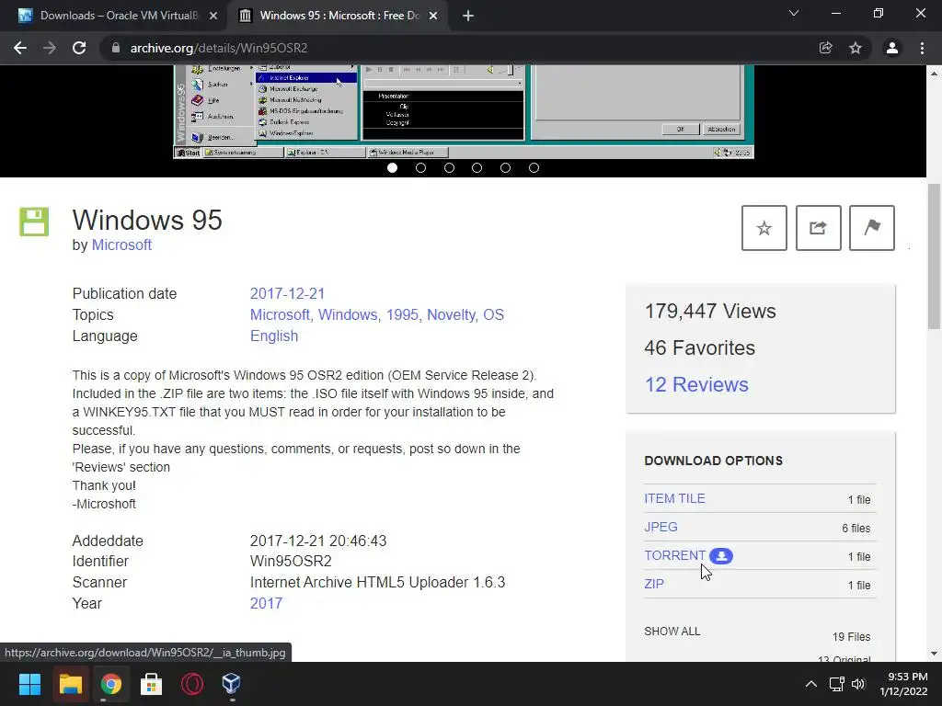Click the 46 Favorites text
Screen dimensions: 942x706
[x=699, y=347]
